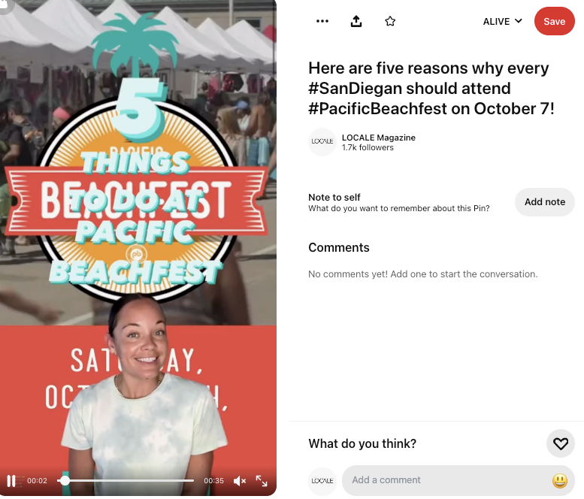Save the Pin with red Save button
Viewport: 584px width, 499px height.
click(554, 21)
